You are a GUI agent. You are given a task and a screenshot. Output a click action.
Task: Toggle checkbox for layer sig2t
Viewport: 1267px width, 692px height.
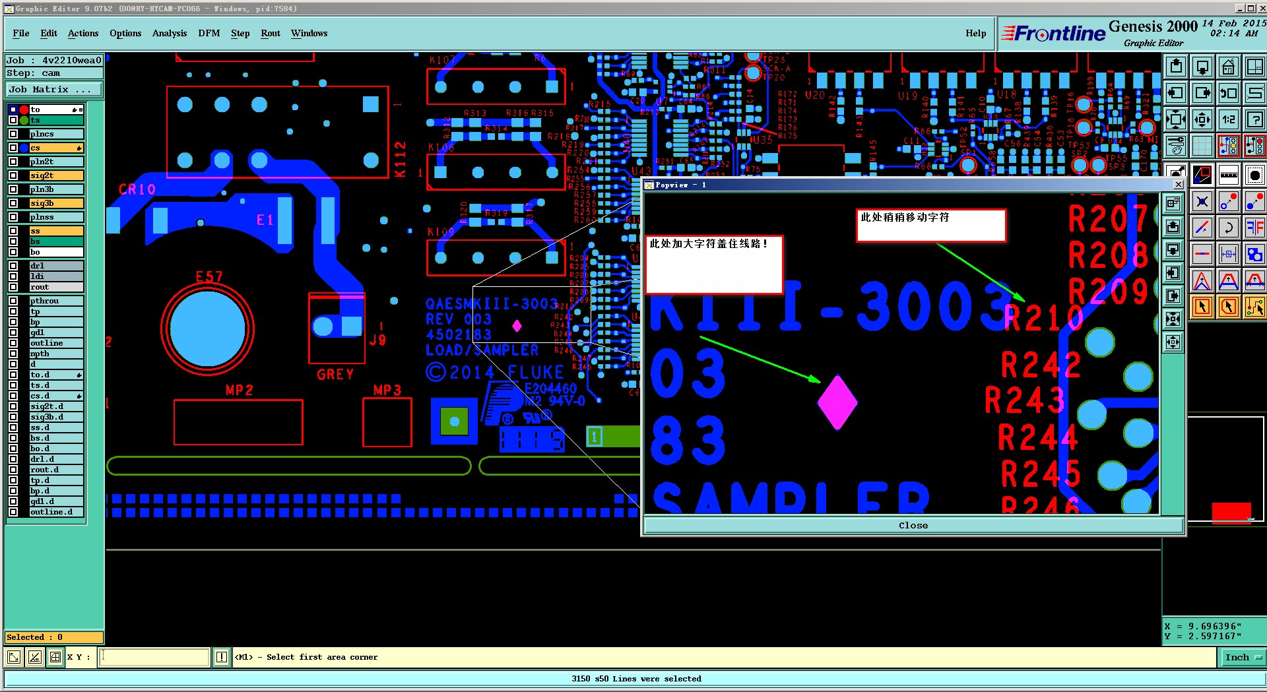(13, 175)
